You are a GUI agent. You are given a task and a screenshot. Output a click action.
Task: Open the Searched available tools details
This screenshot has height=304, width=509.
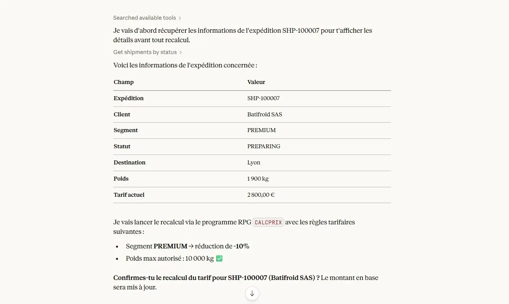(x=144, y=18)
